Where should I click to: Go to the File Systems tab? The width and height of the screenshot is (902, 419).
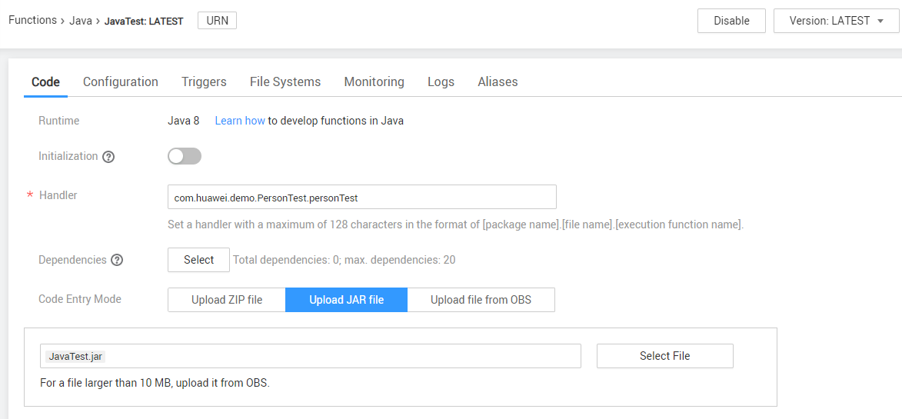click(285, 81)
